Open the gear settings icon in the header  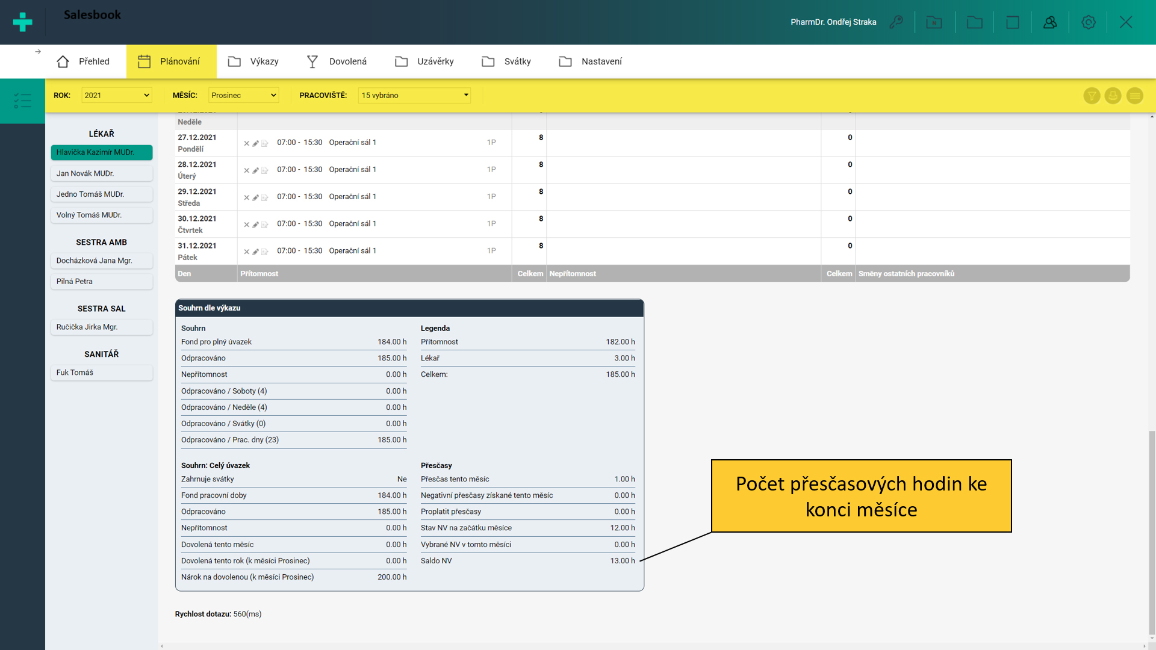tap(1088, 22)
